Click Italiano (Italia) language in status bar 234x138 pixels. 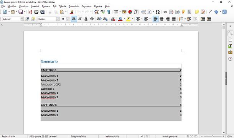point(112,136)
